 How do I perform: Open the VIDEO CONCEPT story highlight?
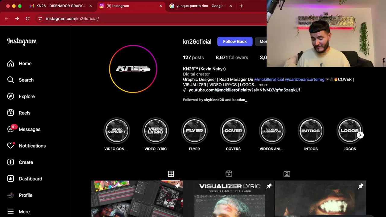pyautogui.click(x=117, y=131)
